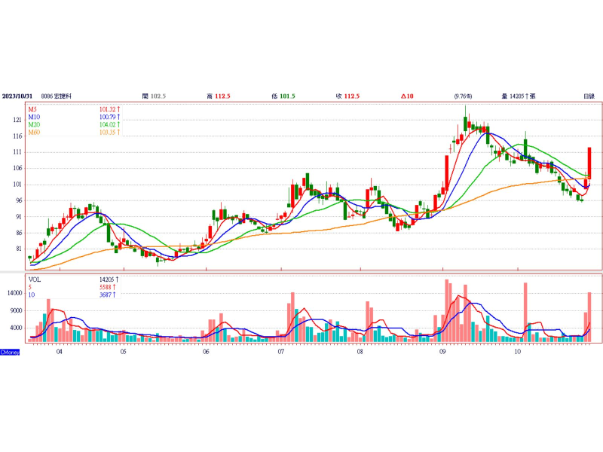Image resolution: width=603 pixels, height=452 pixels.
Task: Click the 10 month marker on timeline
Action: point(518,351)
